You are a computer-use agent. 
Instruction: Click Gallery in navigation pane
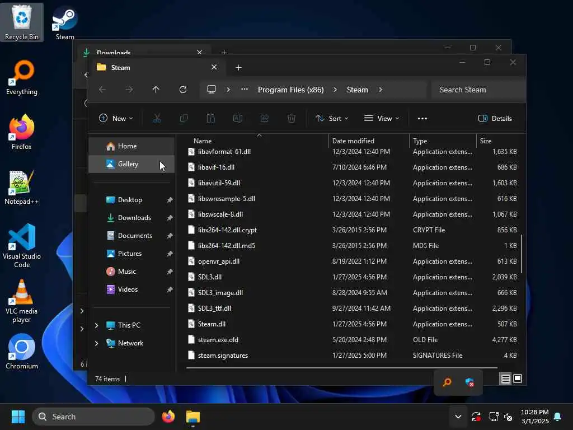point(131,164)
